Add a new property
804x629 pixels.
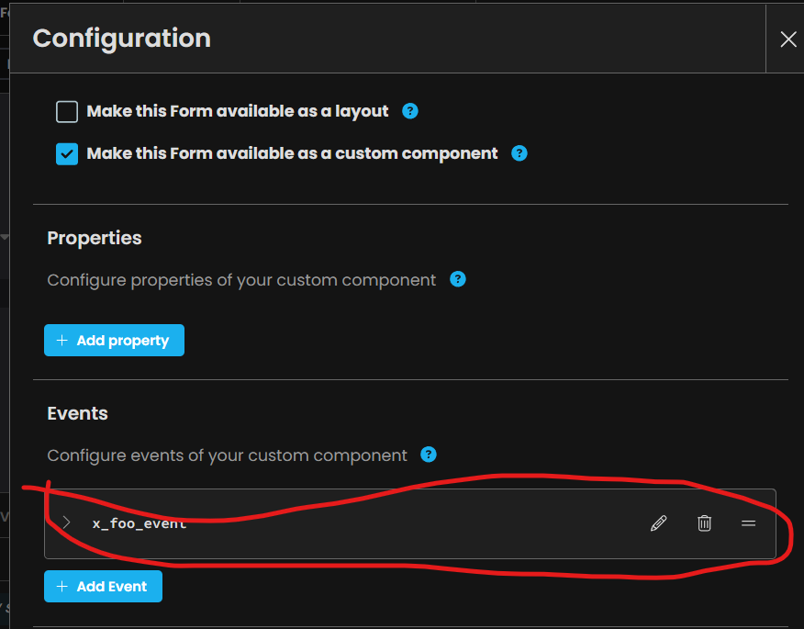114,340
